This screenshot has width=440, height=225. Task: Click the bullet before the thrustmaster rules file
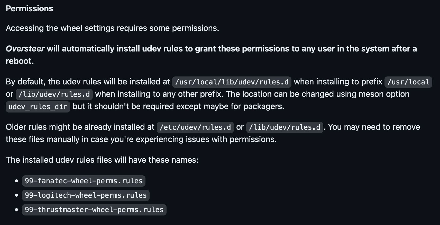click(x=17, y=210)
